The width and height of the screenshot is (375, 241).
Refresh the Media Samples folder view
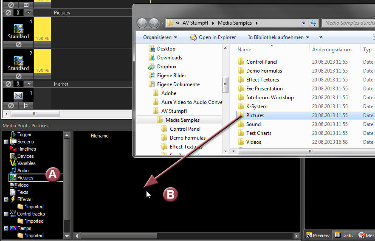tap(313, 23)
